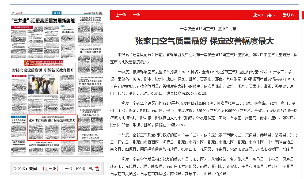Viewport: 304px width, 179px height.
Task: Click the main article title 张家口空气质量最好
Action: click(204, 41)
